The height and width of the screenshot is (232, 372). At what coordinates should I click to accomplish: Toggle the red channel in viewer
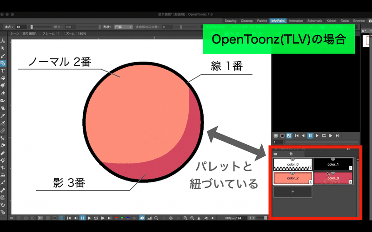[116, 218]
